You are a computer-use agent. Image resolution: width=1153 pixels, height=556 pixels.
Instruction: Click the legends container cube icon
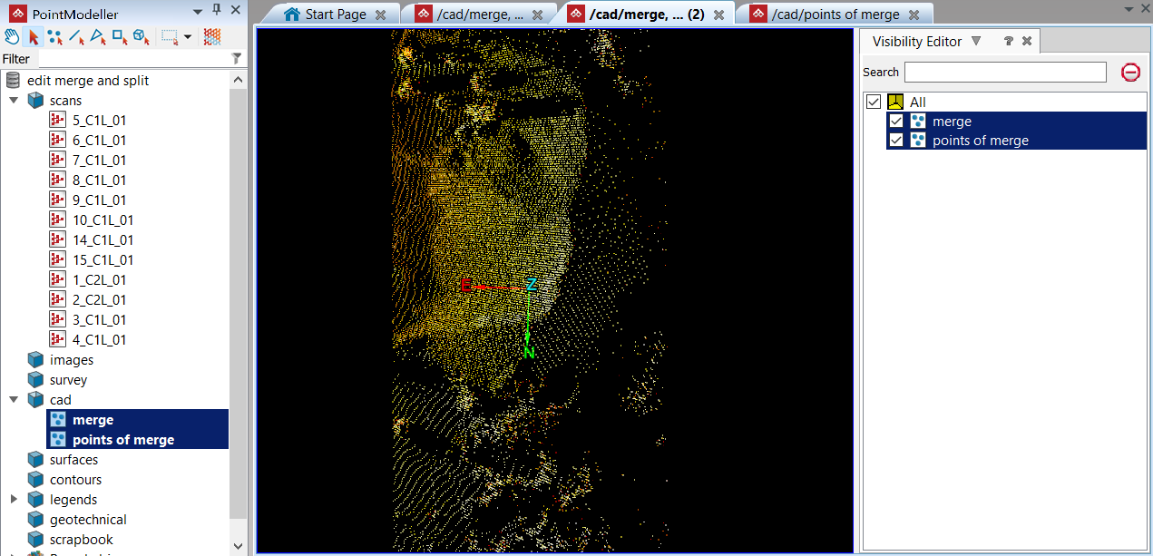[x=35, y=500]
